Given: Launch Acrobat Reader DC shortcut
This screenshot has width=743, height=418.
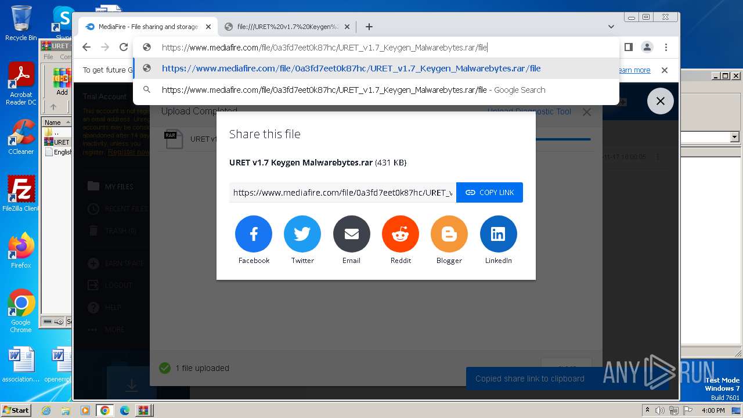Looking at the screenshot, I should point(21,84).
